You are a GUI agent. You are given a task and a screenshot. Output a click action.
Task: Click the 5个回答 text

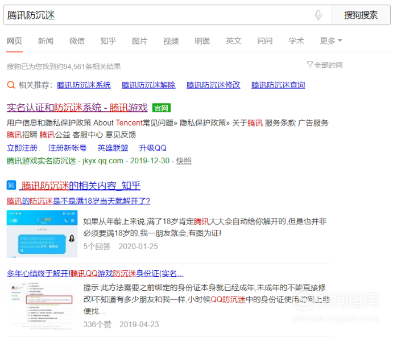pos(97,246)
